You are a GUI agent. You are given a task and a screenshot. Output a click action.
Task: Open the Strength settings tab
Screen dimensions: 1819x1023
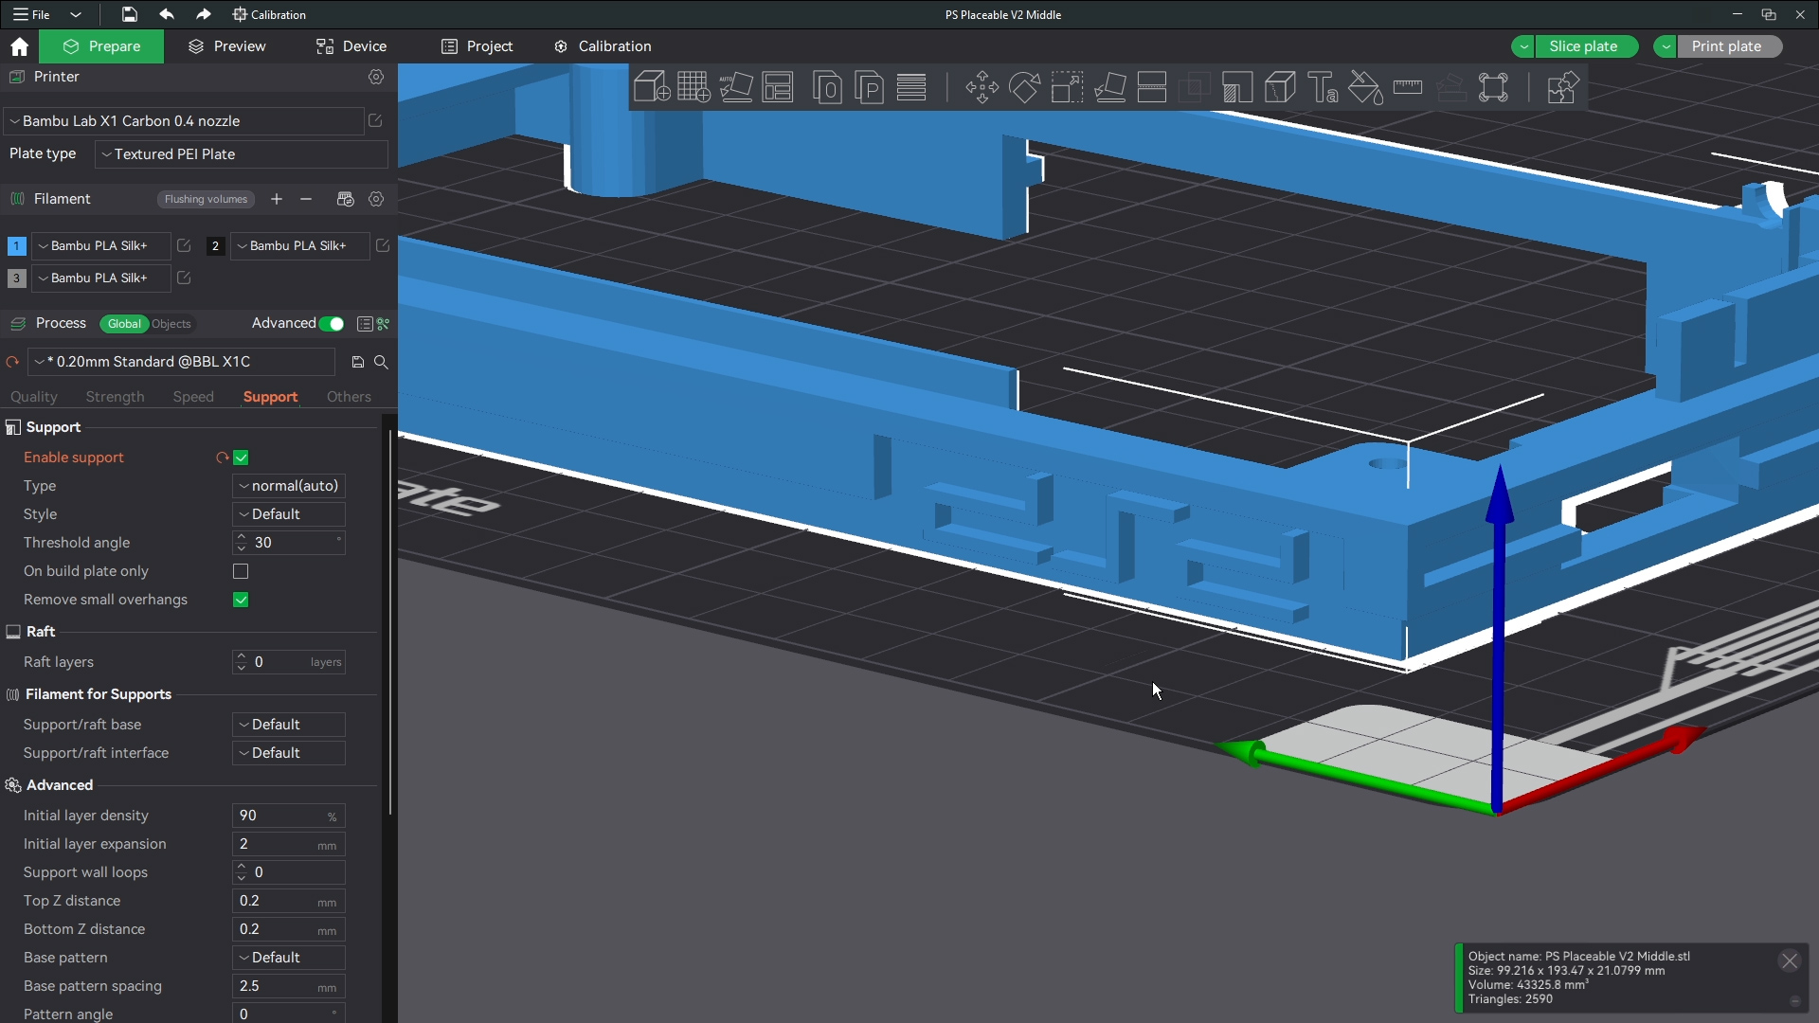coord(115,397)
